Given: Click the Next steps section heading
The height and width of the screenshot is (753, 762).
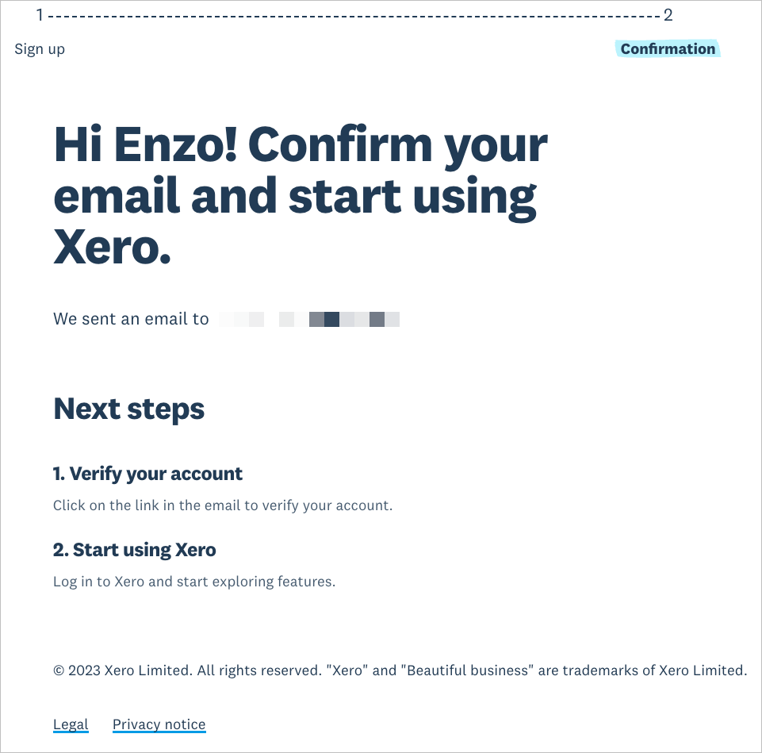Looking at the screenshot, I should click(128, 409).
